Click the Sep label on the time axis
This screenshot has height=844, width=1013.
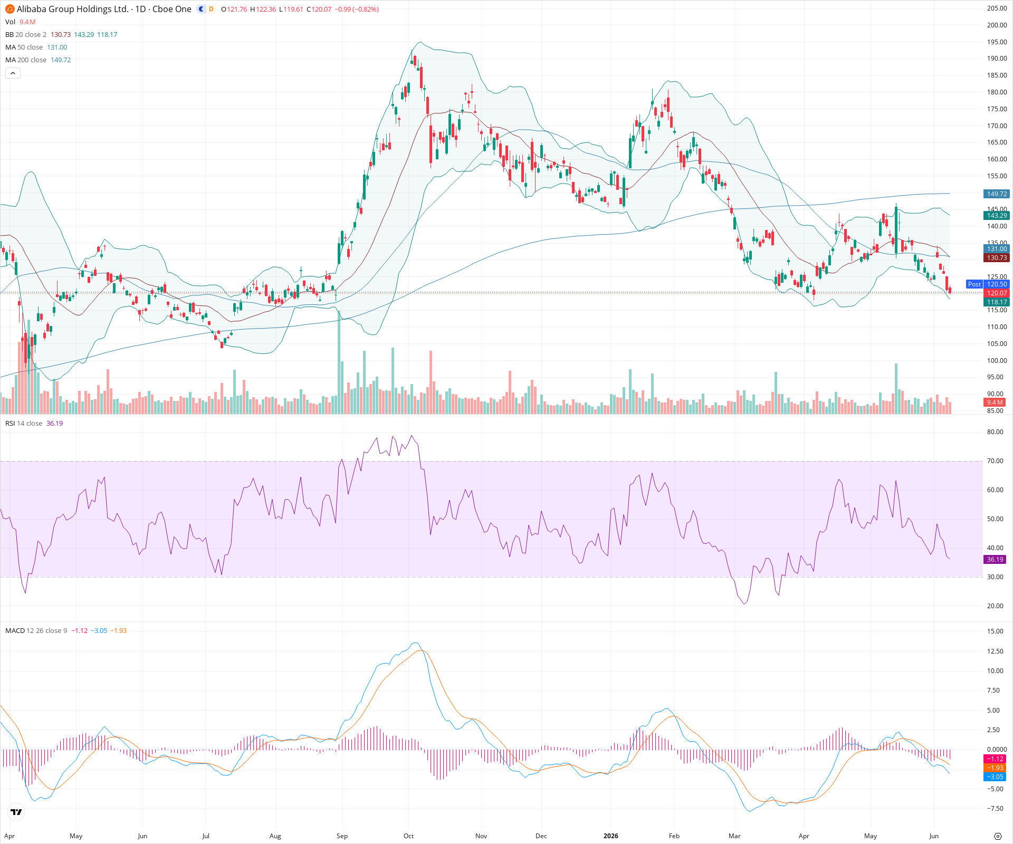[x=342, y=836]
